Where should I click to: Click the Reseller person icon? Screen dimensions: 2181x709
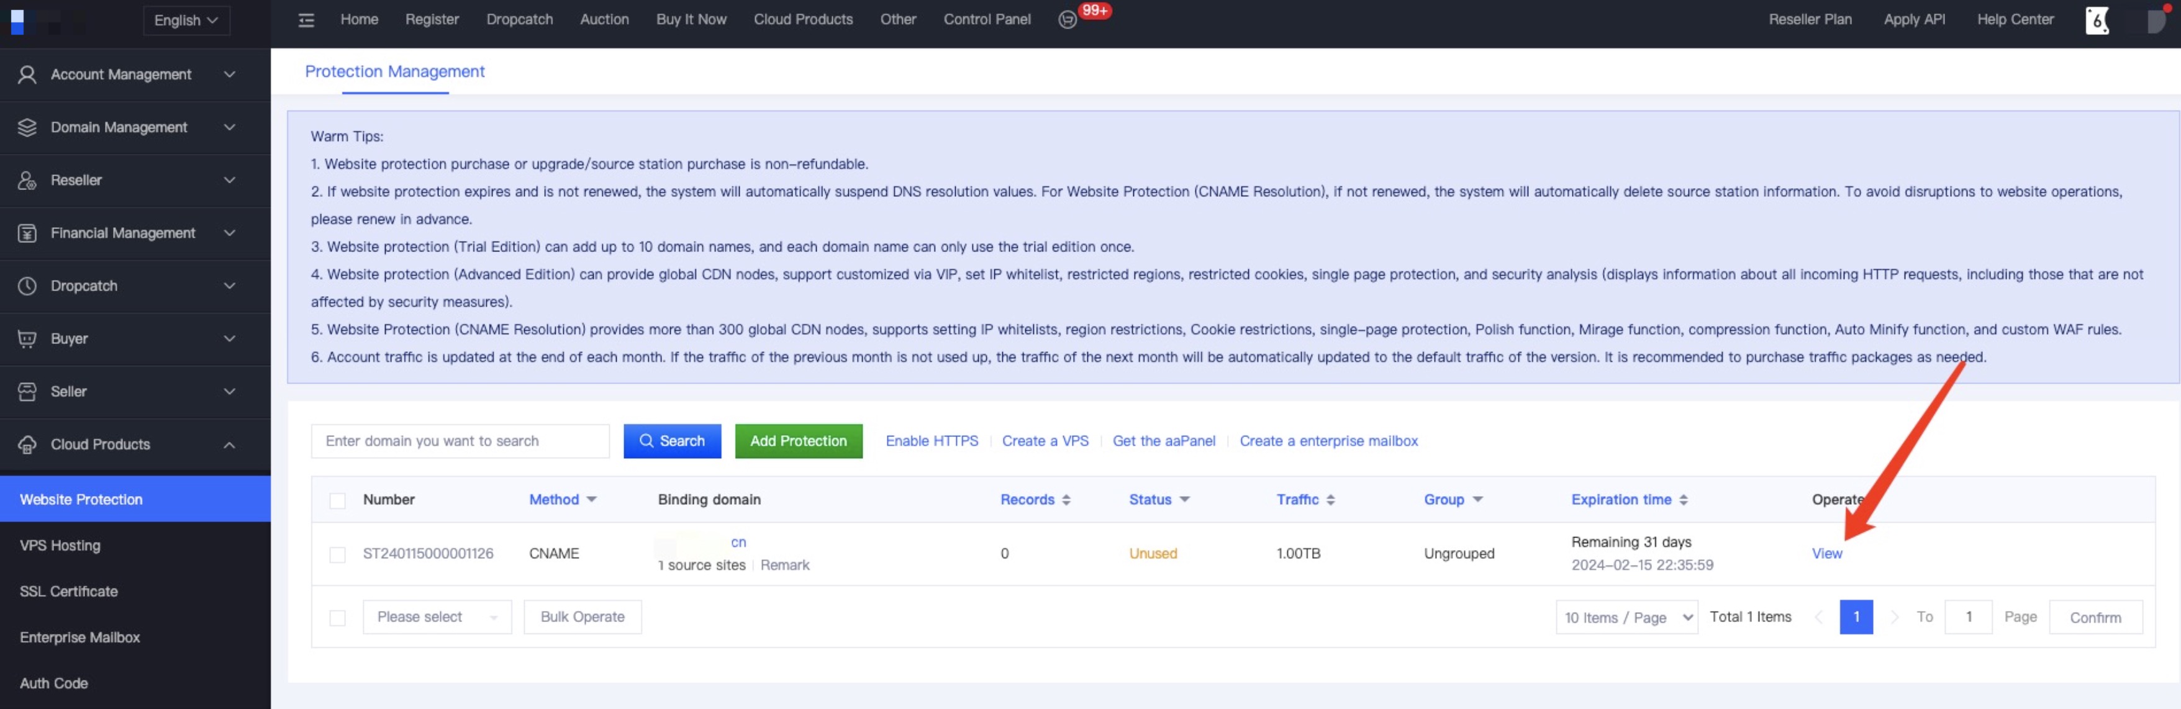pos(27,180)
